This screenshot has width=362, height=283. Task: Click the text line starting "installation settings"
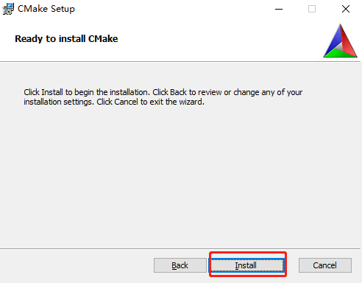coord(114,102)
